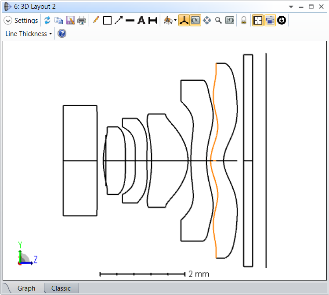Toggle the rotate view mode button
Screen dimensions: 329x295
195,20
